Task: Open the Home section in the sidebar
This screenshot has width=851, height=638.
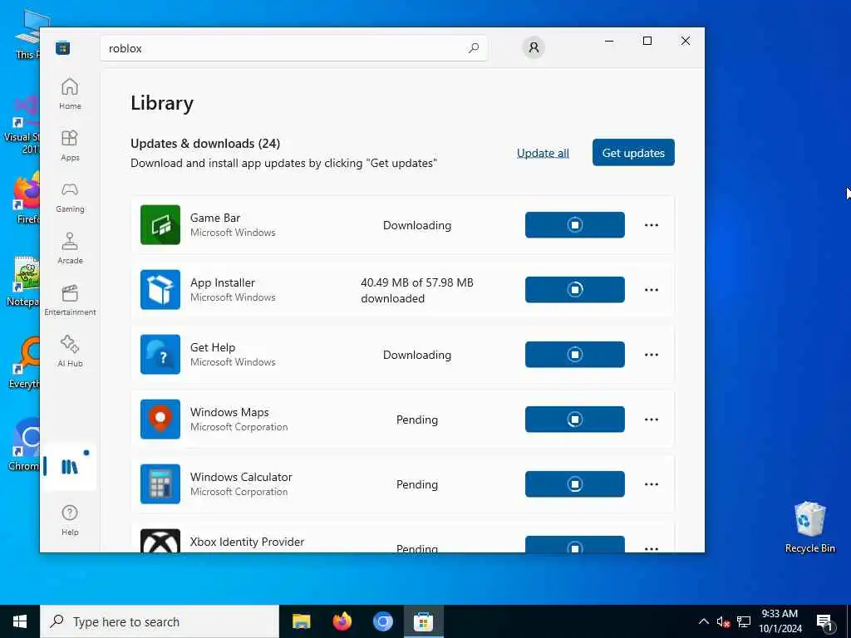Action: click(70, 94)
